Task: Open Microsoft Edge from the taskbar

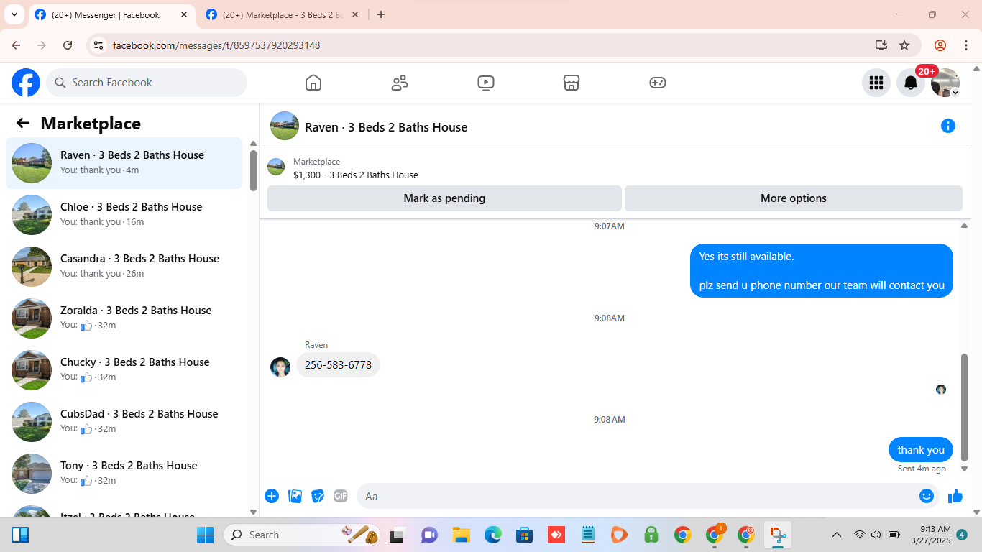Action: 492,535
